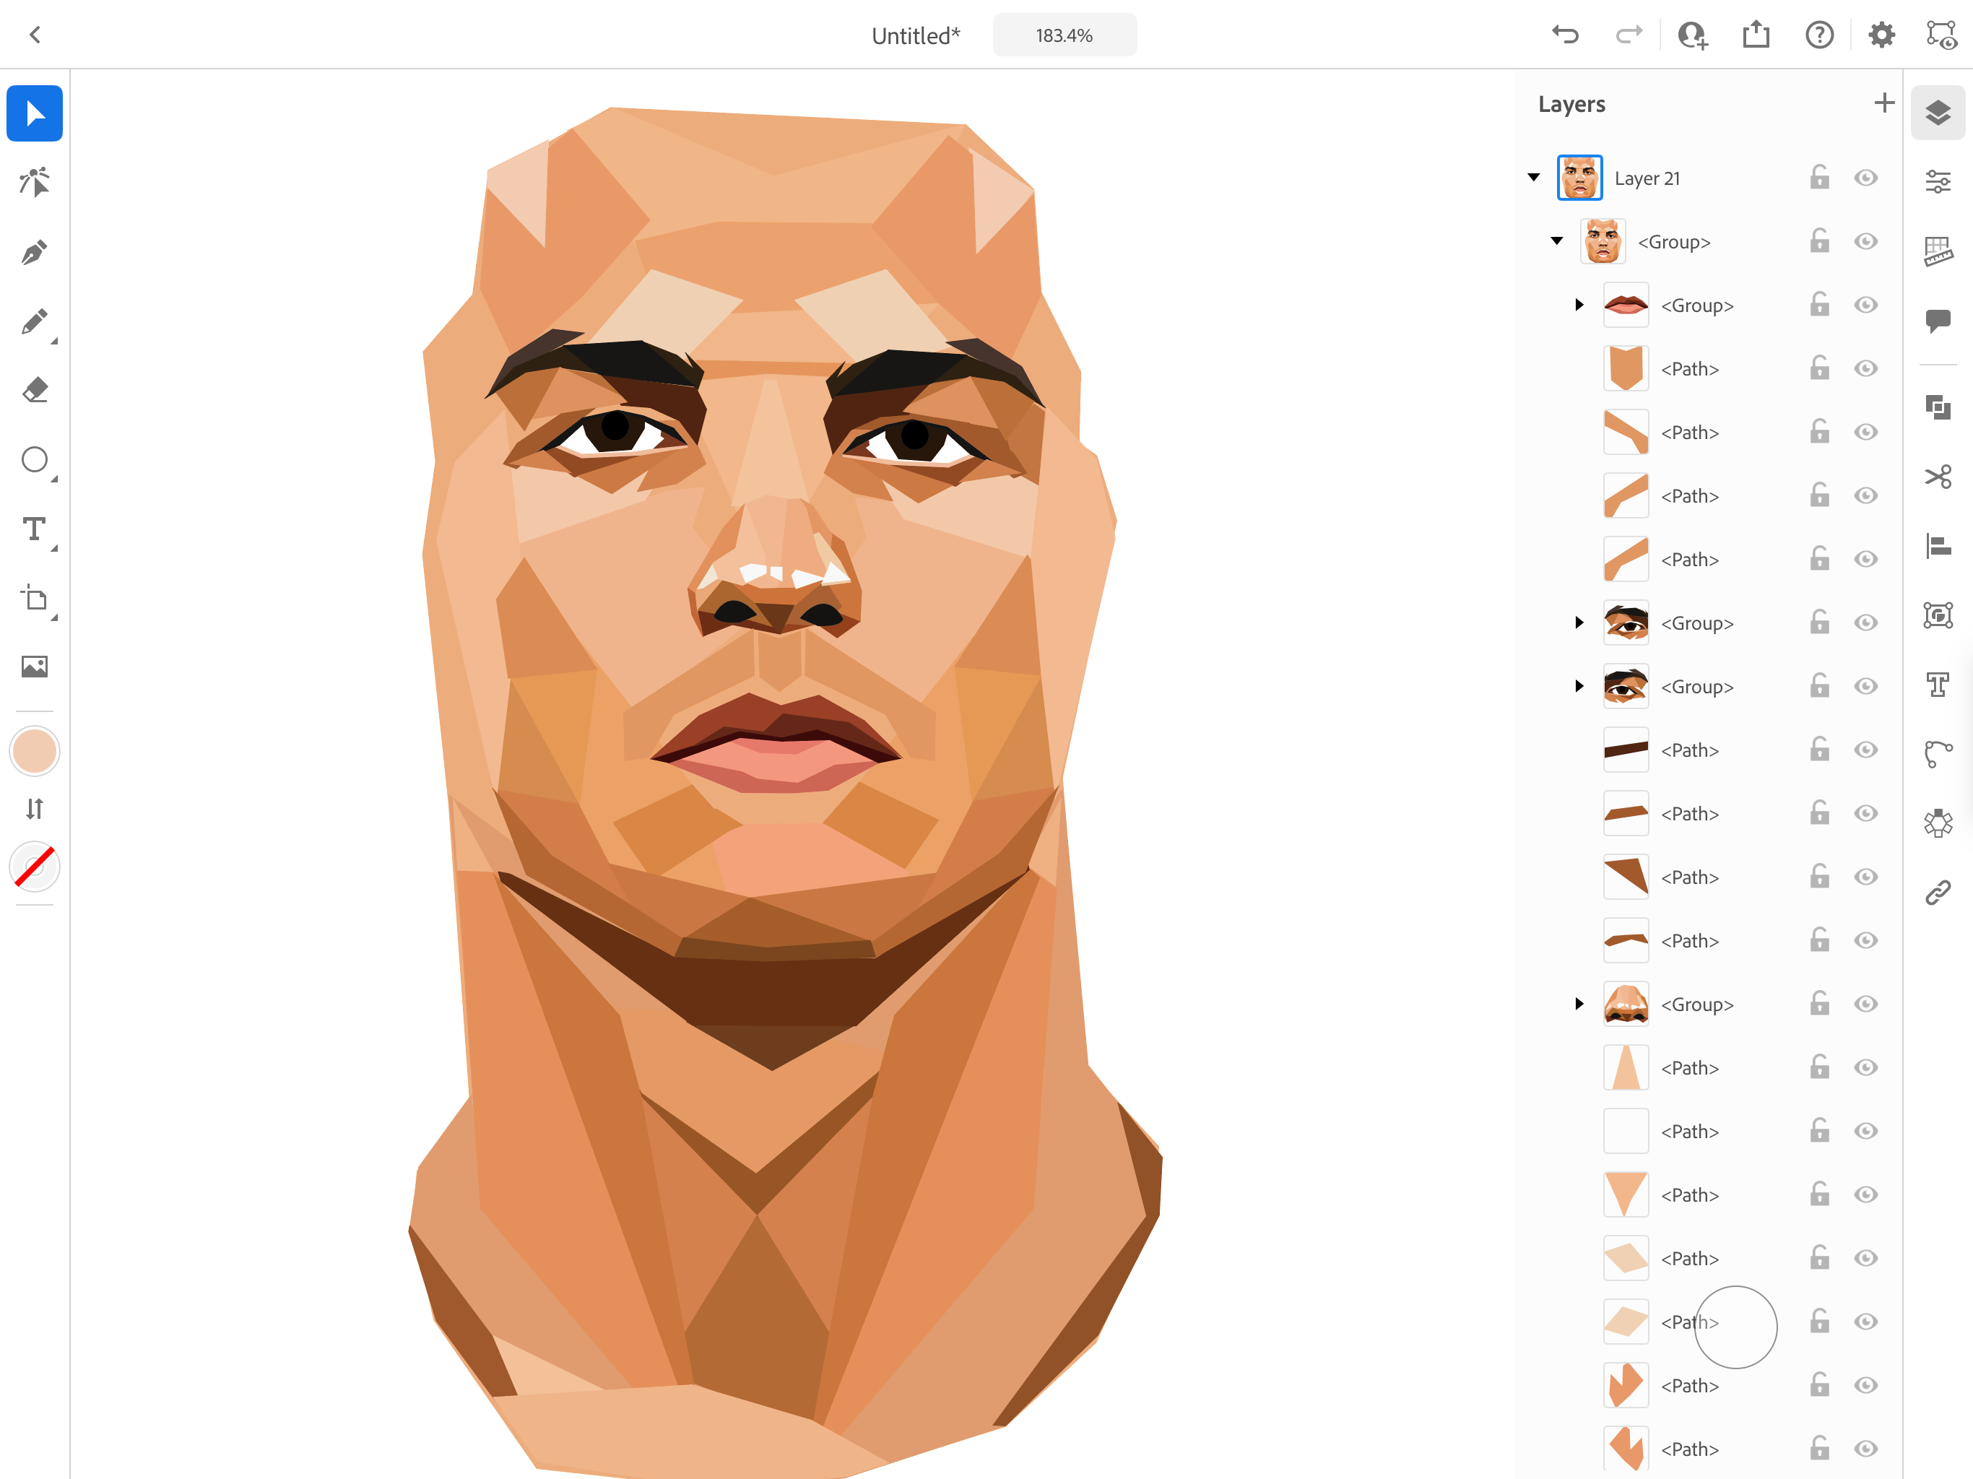The height and width of the screenshot is (1479, 1973).
Task: Toggle visibility of nose Group
Action: 1865,1004
